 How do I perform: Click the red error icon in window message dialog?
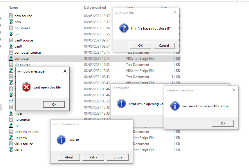pos(26,87)
